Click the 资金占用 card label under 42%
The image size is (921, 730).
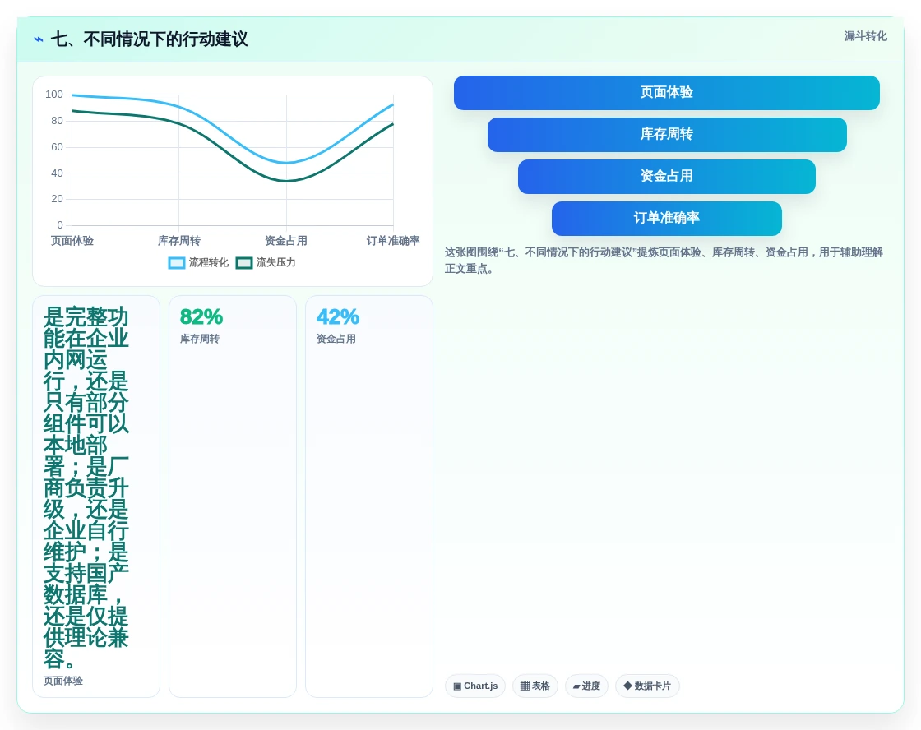point(336,339)
